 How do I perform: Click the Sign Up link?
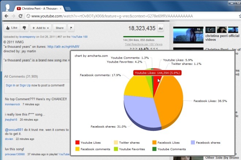pyautogui.click(x=25, y=85)
